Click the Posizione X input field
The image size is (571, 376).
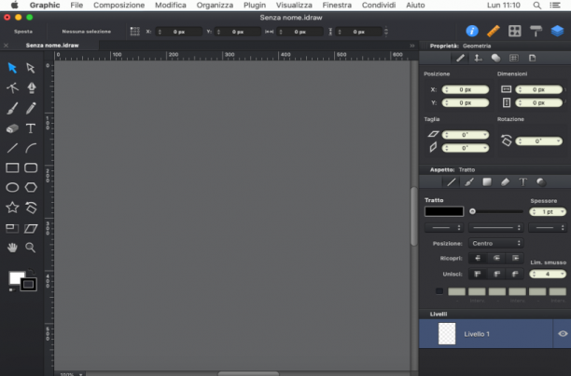(x=465, y=89)
